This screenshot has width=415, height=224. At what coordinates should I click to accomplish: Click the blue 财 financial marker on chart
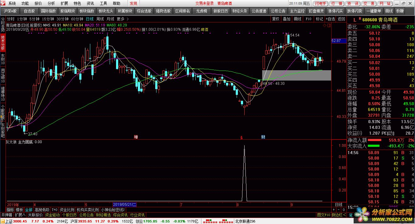click(263, 137)
